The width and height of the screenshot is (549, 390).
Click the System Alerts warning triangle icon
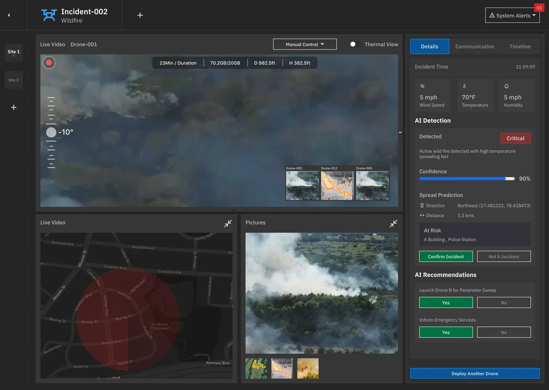(x=492, y=15)
